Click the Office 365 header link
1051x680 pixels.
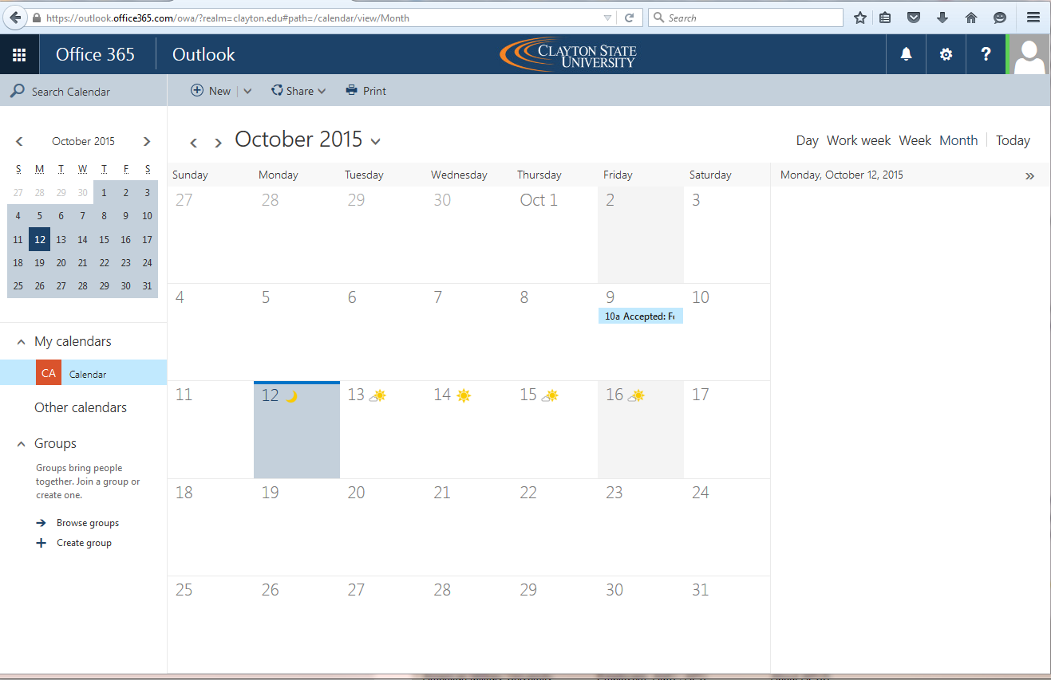[x=95, y=54]
